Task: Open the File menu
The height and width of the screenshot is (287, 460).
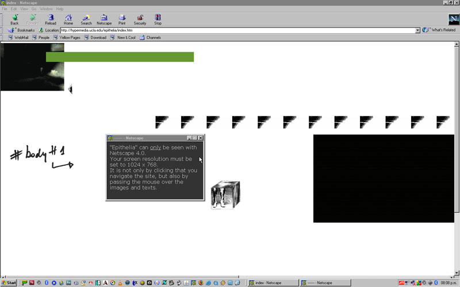Action: [5, 9]
